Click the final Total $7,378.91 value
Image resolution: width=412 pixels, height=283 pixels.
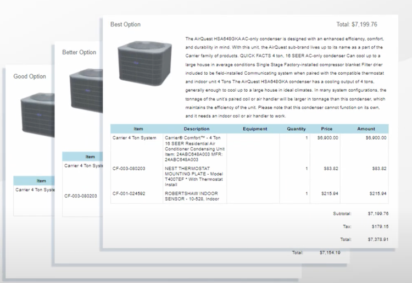tap(378, 240)
